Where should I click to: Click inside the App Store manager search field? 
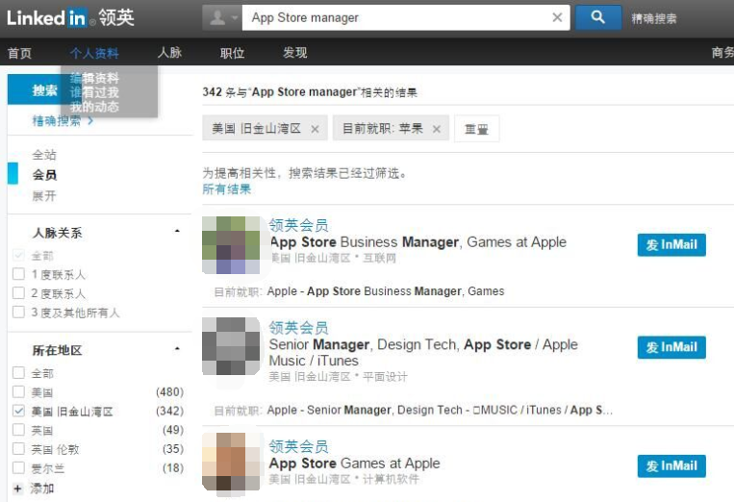[x=394, y=17]
